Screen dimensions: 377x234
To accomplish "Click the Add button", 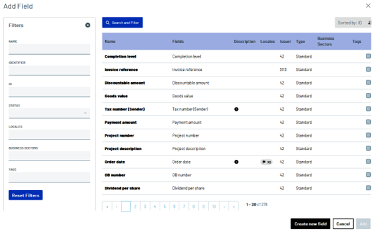I will pyautogui.click(x=363, y=224).
